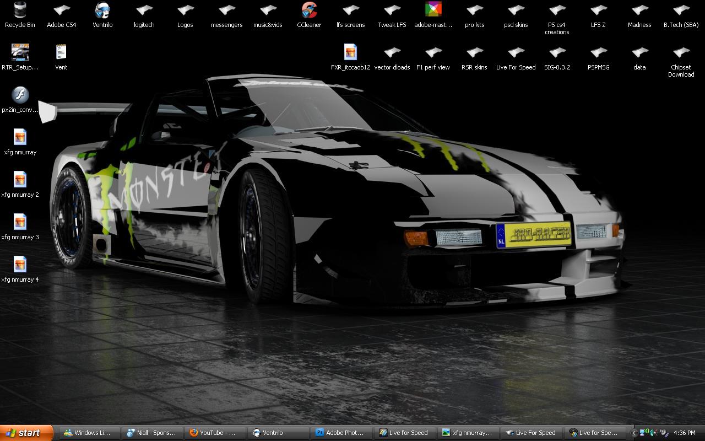Open the messengers folder
Screen dimensions: 705x441
[x=226, y=15]
